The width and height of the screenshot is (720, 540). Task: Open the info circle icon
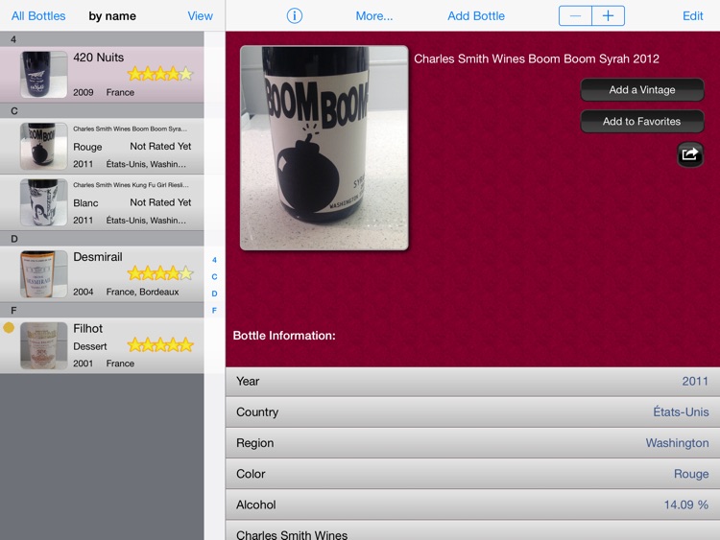[x=295, y=16]
